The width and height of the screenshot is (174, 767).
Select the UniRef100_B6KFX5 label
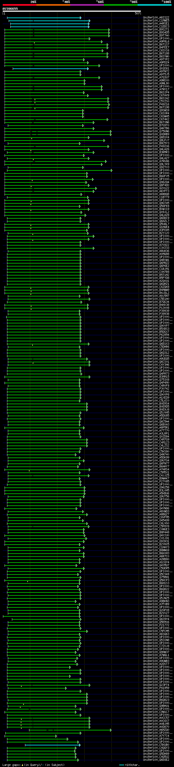pos(156,176)
